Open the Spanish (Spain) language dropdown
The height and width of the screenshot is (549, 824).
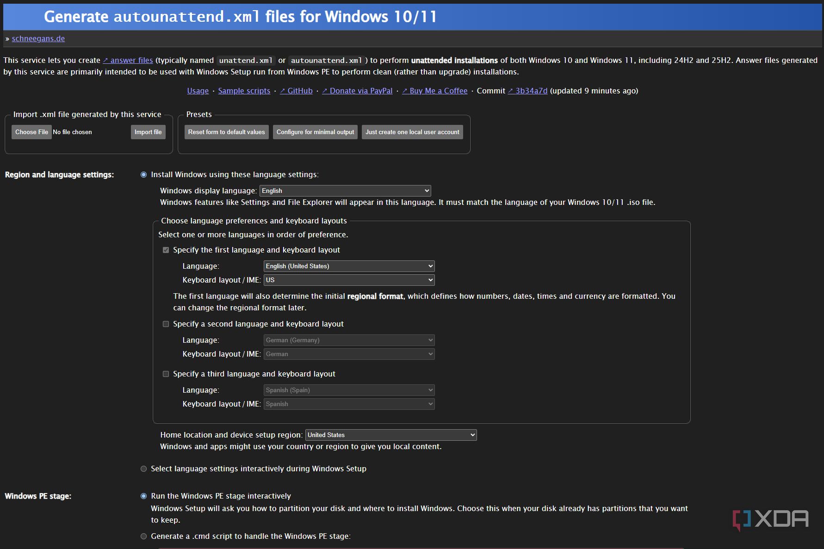pos(349,390)
